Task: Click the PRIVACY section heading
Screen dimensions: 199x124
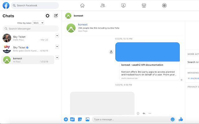Action: pyautogui.click(x=193, y=87)
